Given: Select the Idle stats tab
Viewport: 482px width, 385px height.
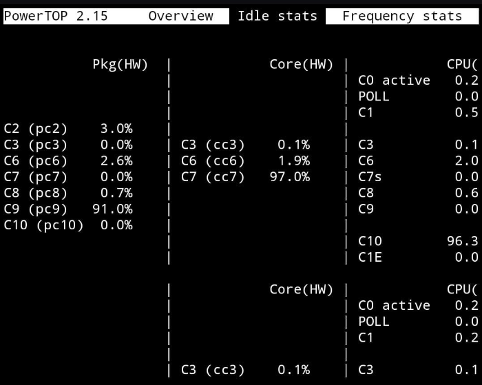Looking at the screenshot, I should pos(277,16).
